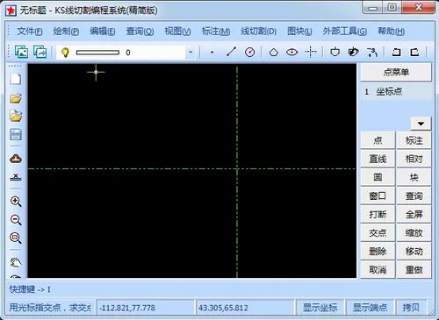Click the 打断 button

pyautogui.click(x=378, y=214)
